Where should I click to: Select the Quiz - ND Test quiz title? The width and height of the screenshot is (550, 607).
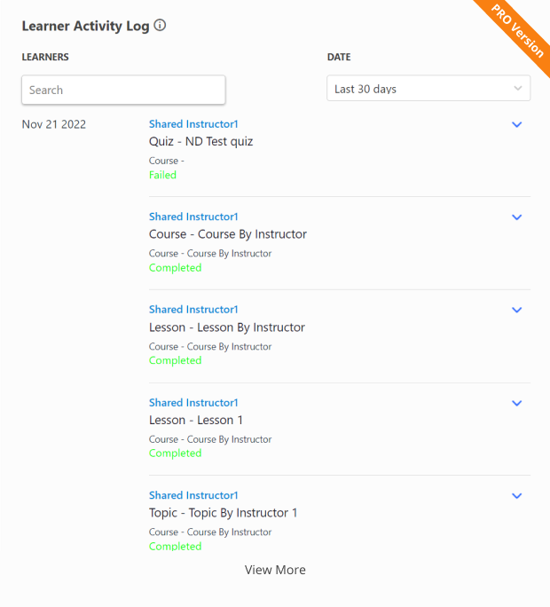200,141
